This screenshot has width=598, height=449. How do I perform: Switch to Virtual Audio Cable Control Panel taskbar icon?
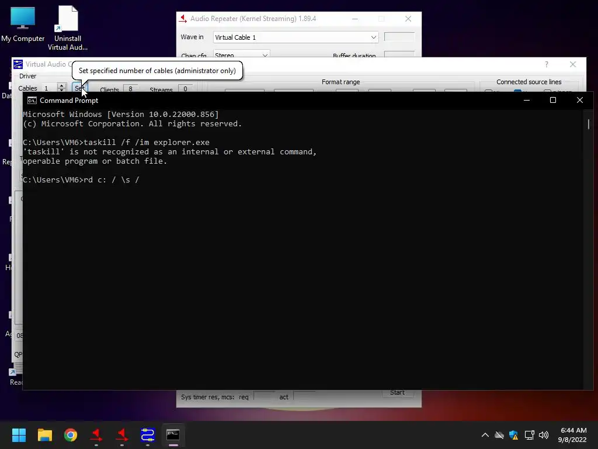[x=148, y=435]
